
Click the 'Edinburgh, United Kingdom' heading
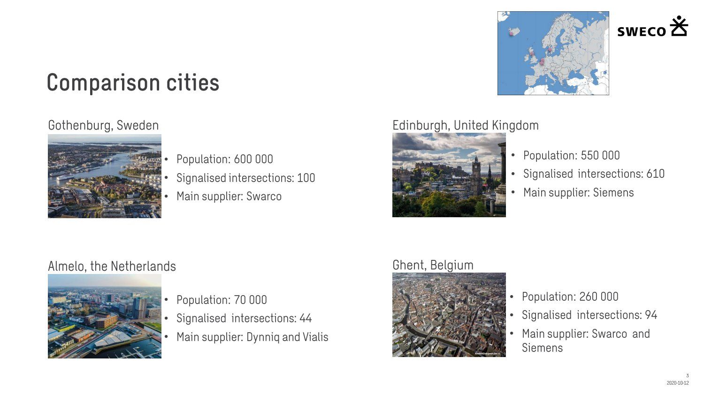click(x=465, y=125)
